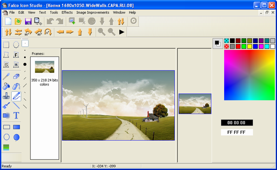Click the Undo arrow in toolbar
This screenshot has width=277, height=170.
point(50,21)
